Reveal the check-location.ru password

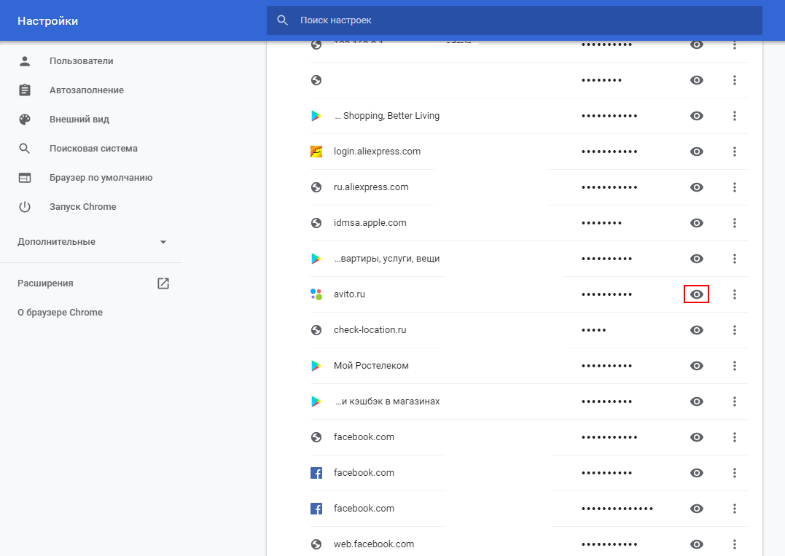[697, 330]
